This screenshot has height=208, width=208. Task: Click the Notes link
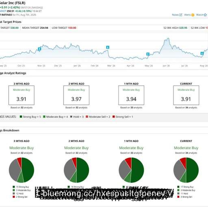(175, 15)
